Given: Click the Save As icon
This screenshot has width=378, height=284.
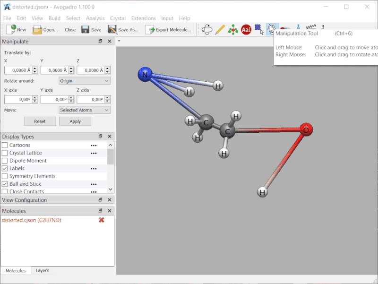Looking at the screenshot, I should click(112, 30).
